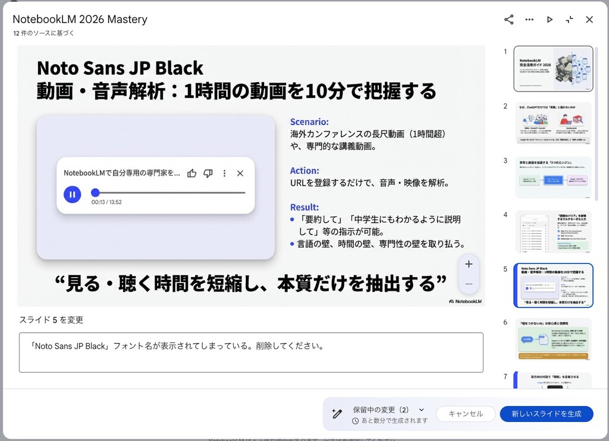Start slideshow with the play icon
The height and width of the screenshot is (441, 609).
coord(549,20)
